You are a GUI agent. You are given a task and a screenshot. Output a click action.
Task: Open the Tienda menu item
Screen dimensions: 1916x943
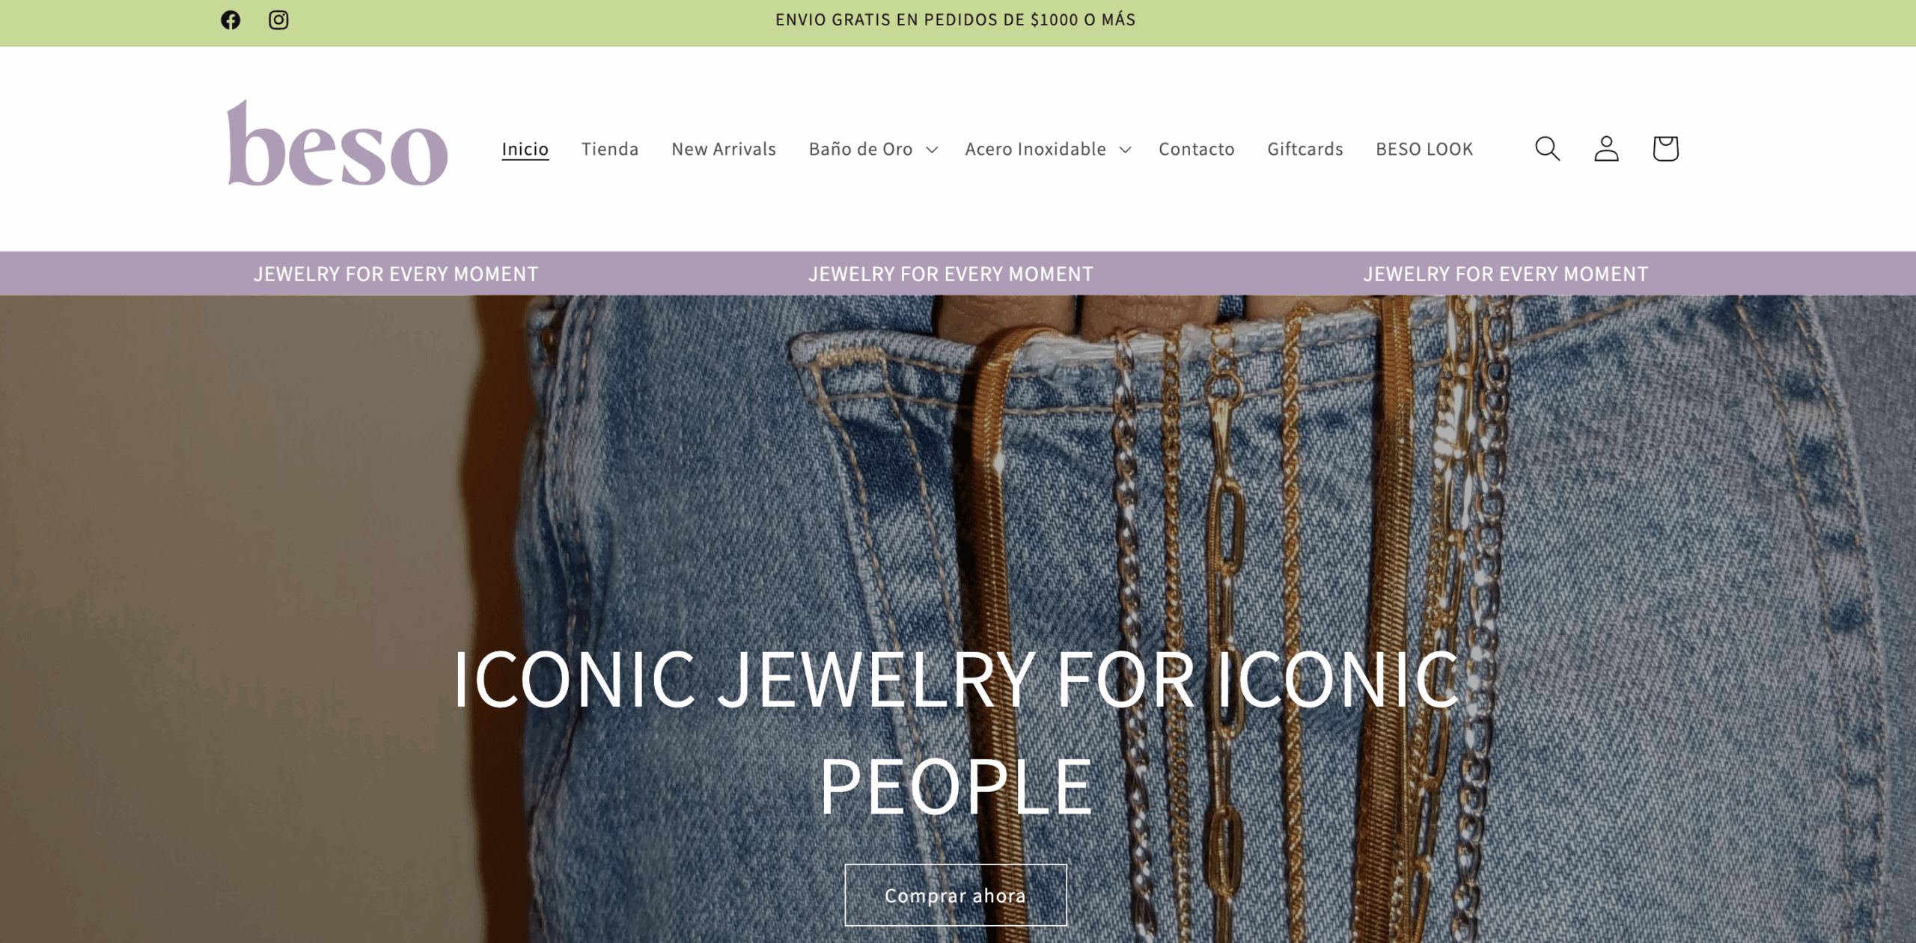pyautogui.click(x=610, y=149)
